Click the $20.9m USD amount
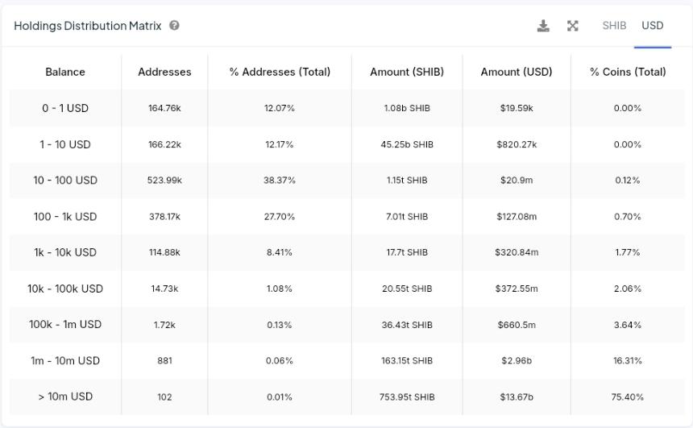The width and height of the screenshot is (693, 428). 517,181
